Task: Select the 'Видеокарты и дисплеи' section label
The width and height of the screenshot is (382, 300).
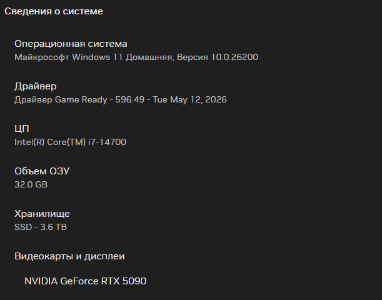Action: tap(69, 256)
